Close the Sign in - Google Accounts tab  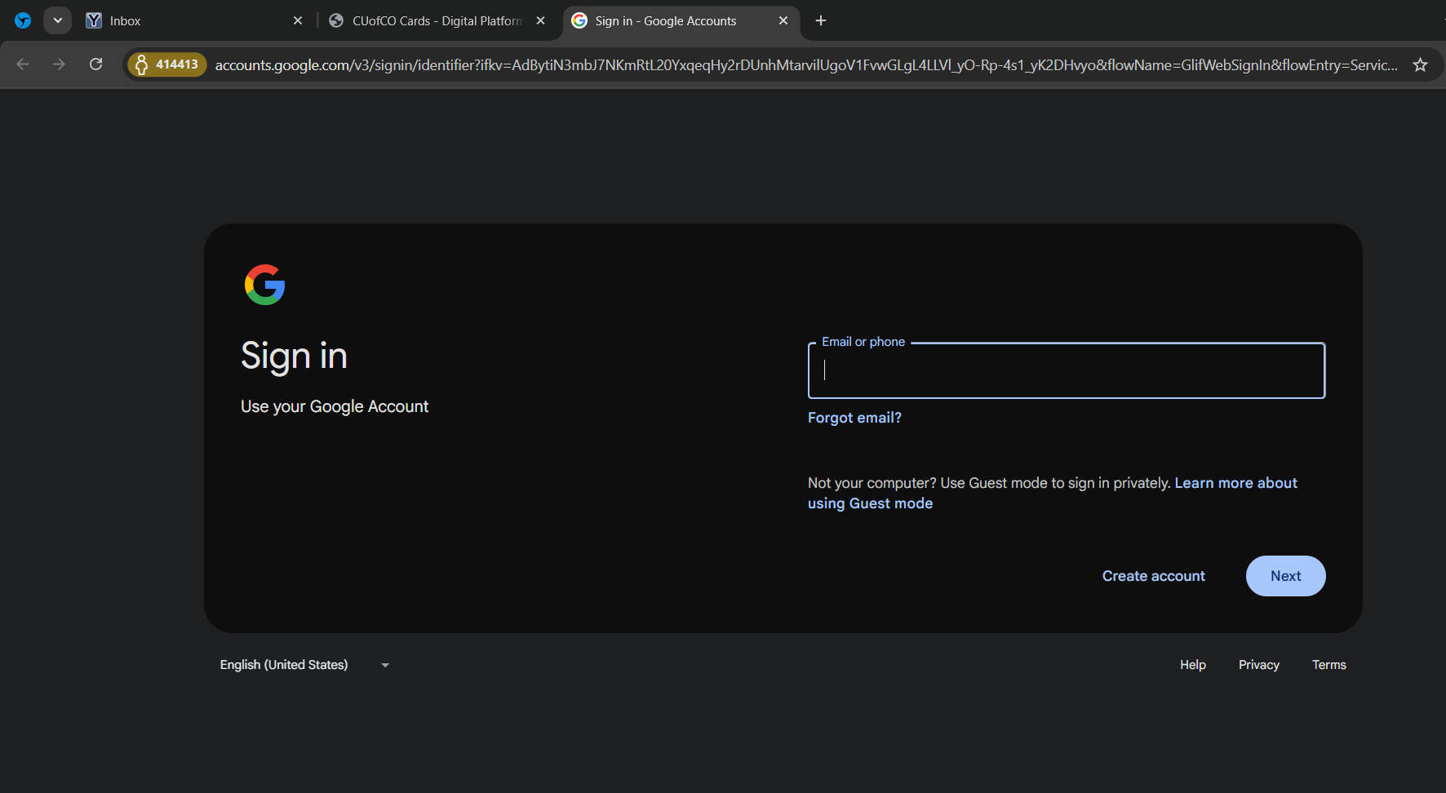pyautogui.click(x=783, y=20)
